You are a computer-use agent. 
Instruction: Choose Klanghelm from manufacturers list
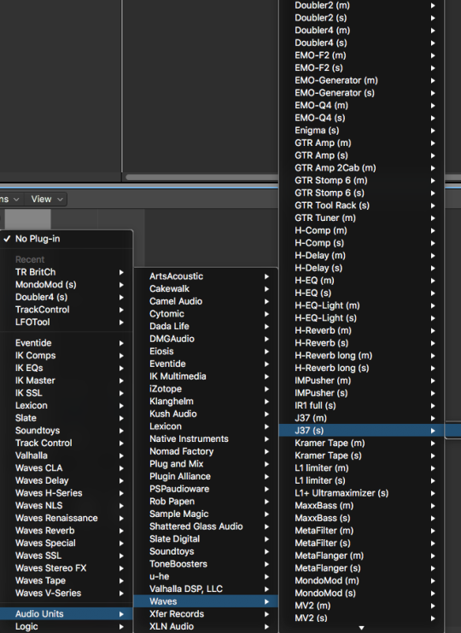[206, 401]
